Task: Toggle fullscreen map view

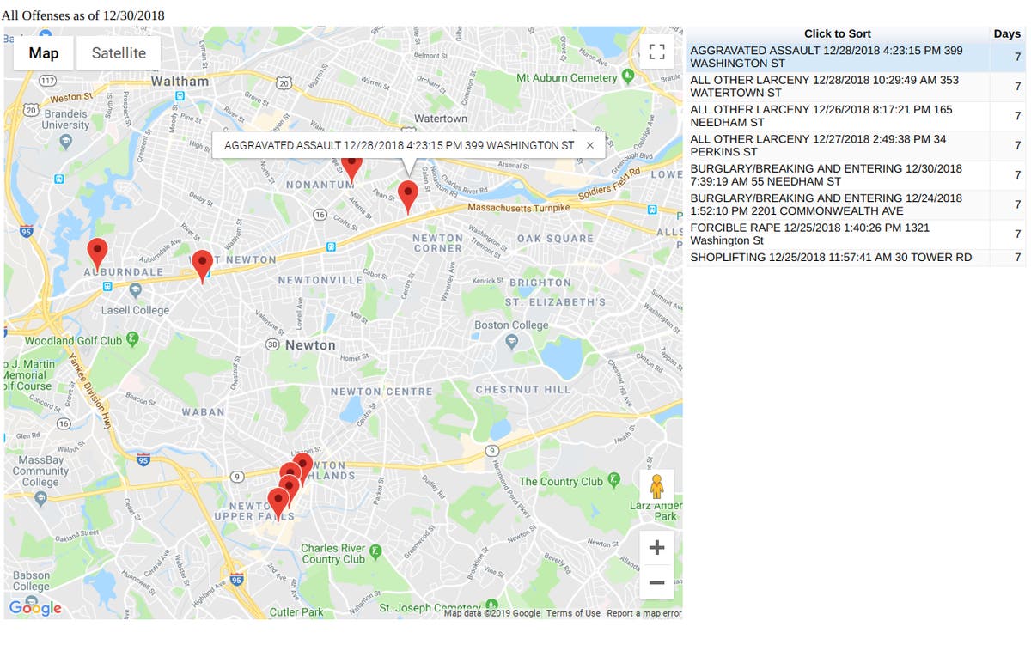Action: [656, 52]
